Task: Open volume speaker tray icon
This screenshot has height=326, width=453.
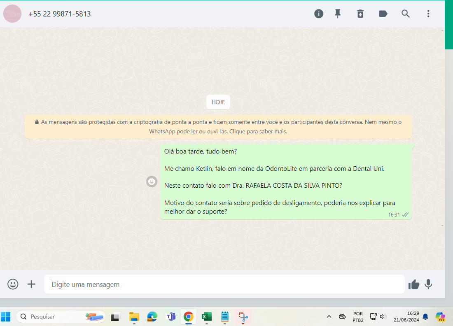Action: coord(383,317)
